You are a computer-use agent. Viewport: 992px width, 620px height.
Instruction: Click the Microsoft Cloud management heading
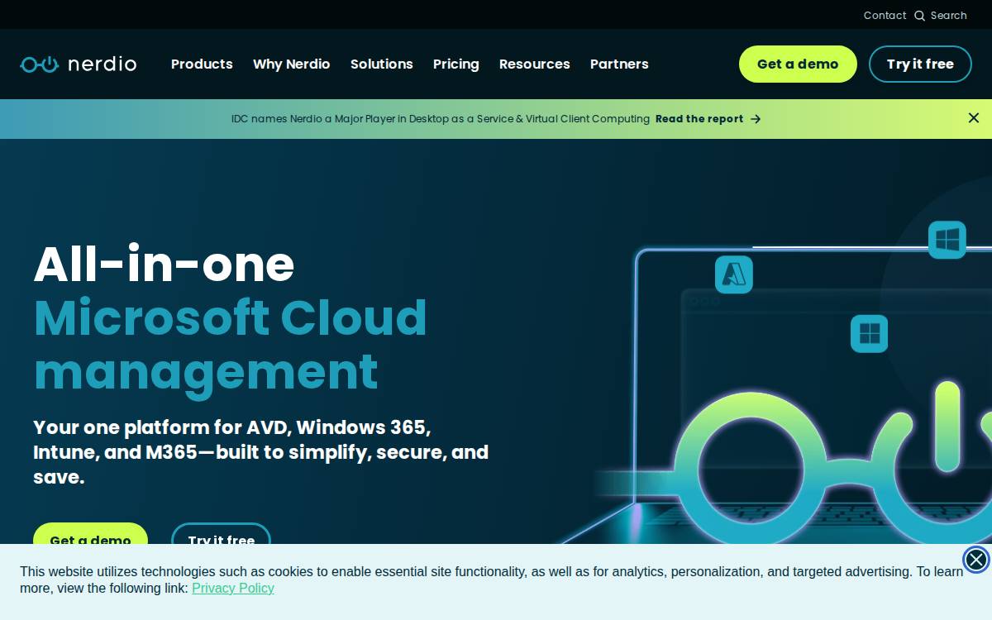230,345
